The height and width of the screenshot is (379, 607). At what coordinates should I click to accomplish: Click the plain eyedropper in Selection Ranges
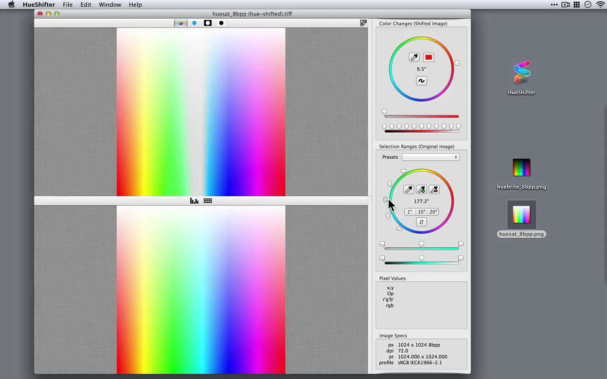tap(408, 189)
